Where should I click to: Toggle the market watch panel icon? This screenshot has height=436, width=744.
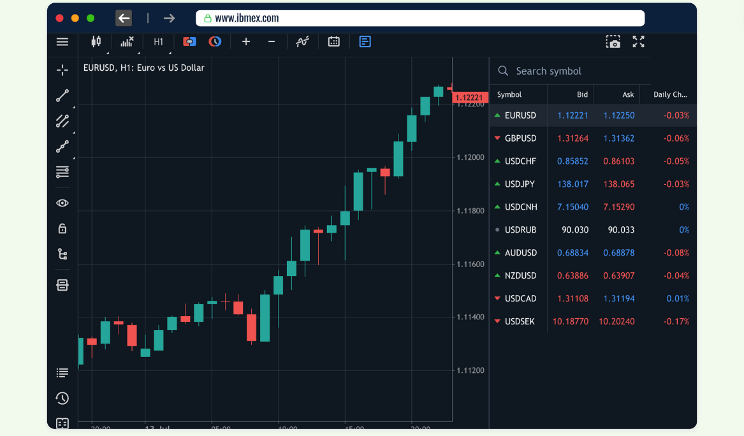pyautogui.click(x=365, y=42)
